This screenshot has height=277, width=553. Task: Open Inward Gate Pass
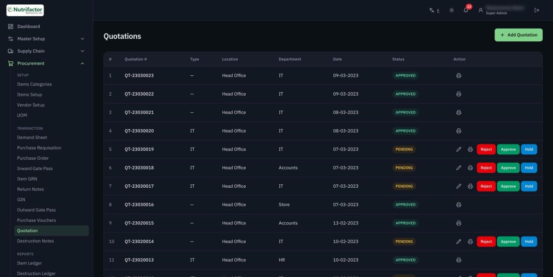click(x=35, y=168)
